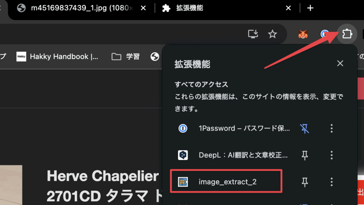Expand more actions menu for image_extract_2

331,182
